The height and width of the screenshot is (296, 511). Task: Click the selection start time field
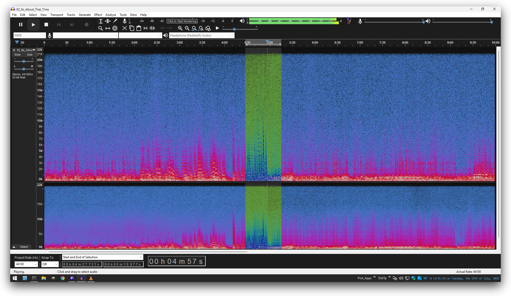(82, 264)
